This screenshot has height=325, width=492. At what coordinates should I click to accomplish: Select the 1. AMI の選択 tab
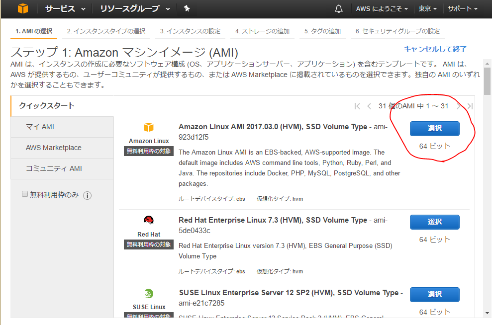(34, 31)
